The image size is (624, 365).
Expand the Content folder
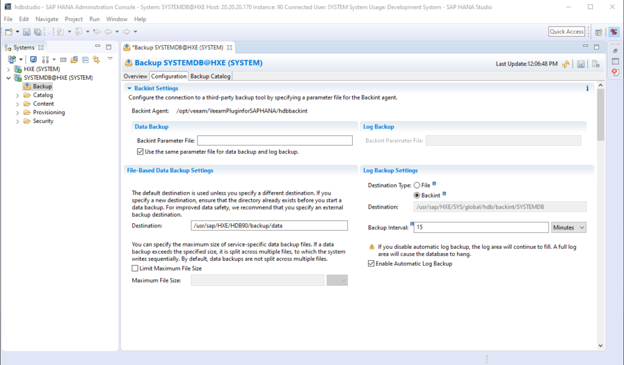coord(17,104)
